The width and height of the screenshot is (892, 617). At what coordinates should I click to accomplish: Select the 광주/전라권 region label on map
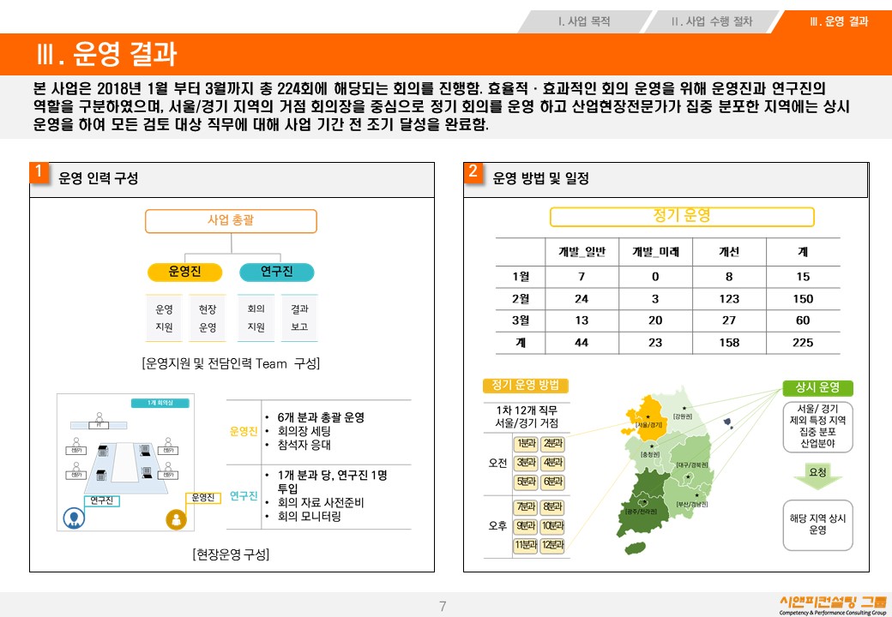[x=642, y=512]
